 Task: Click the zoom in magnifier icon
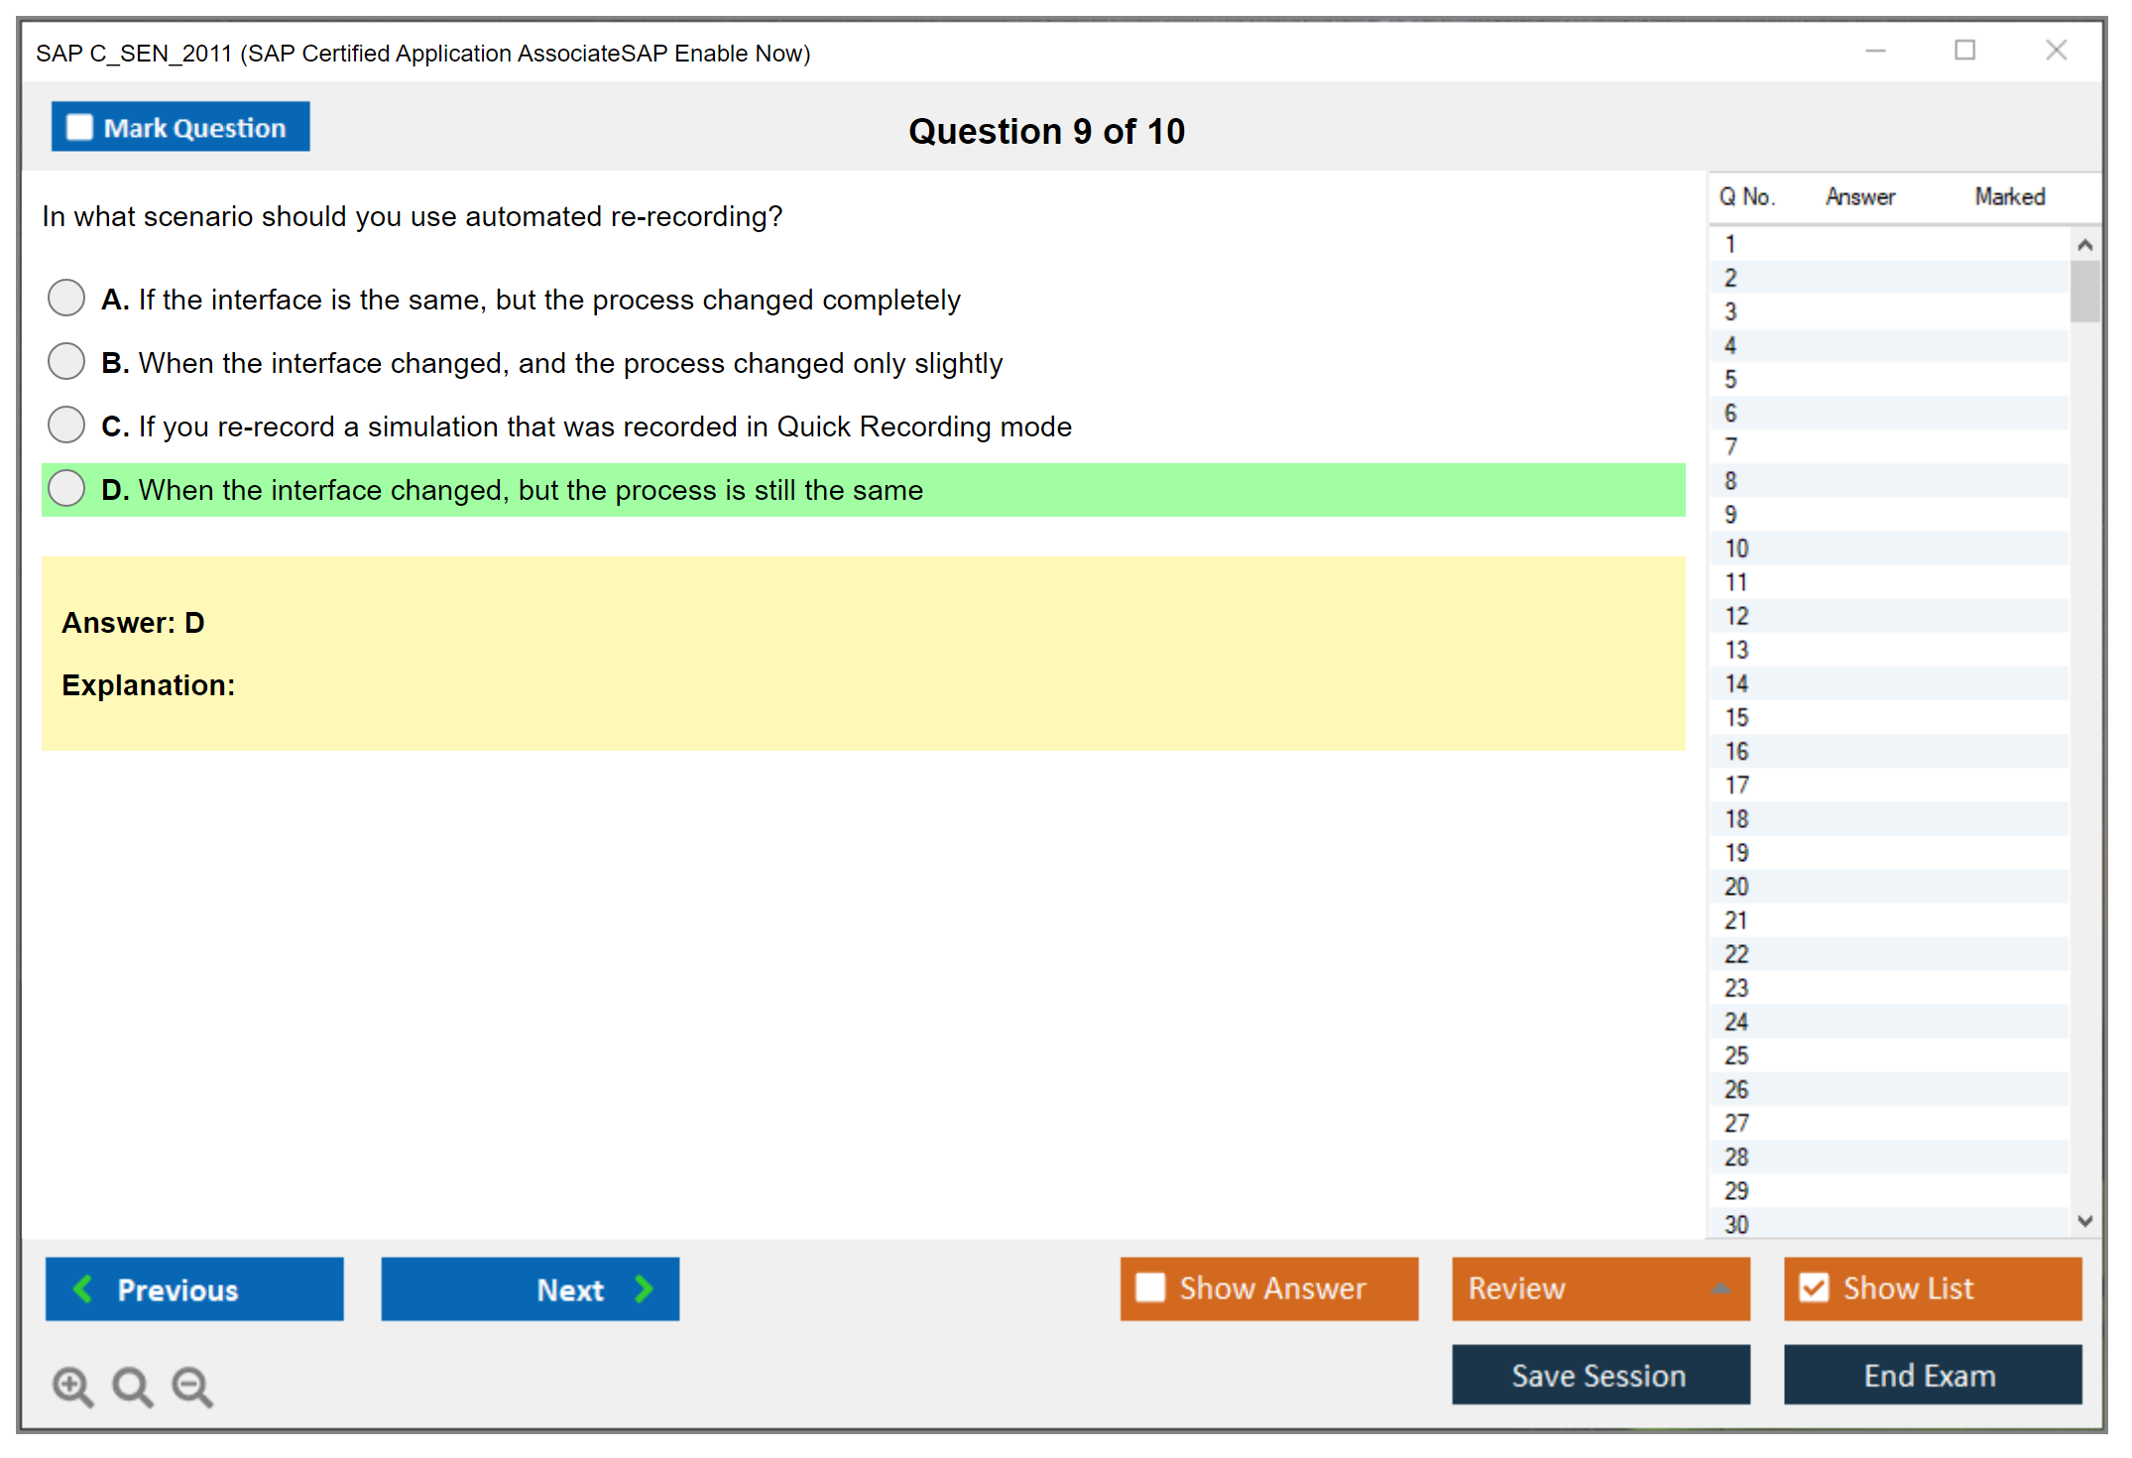click(72, 1386)
